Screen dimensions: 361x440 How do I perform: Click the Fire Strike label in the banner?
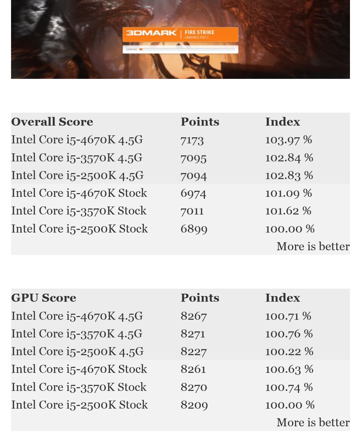pos(200,33)
